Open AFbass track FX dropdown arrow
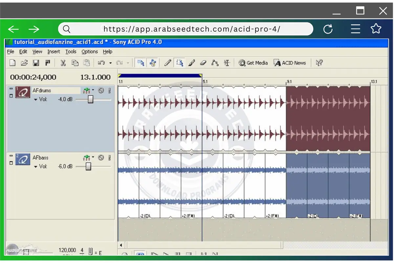The image size is (394, 263). coord(93,157)
